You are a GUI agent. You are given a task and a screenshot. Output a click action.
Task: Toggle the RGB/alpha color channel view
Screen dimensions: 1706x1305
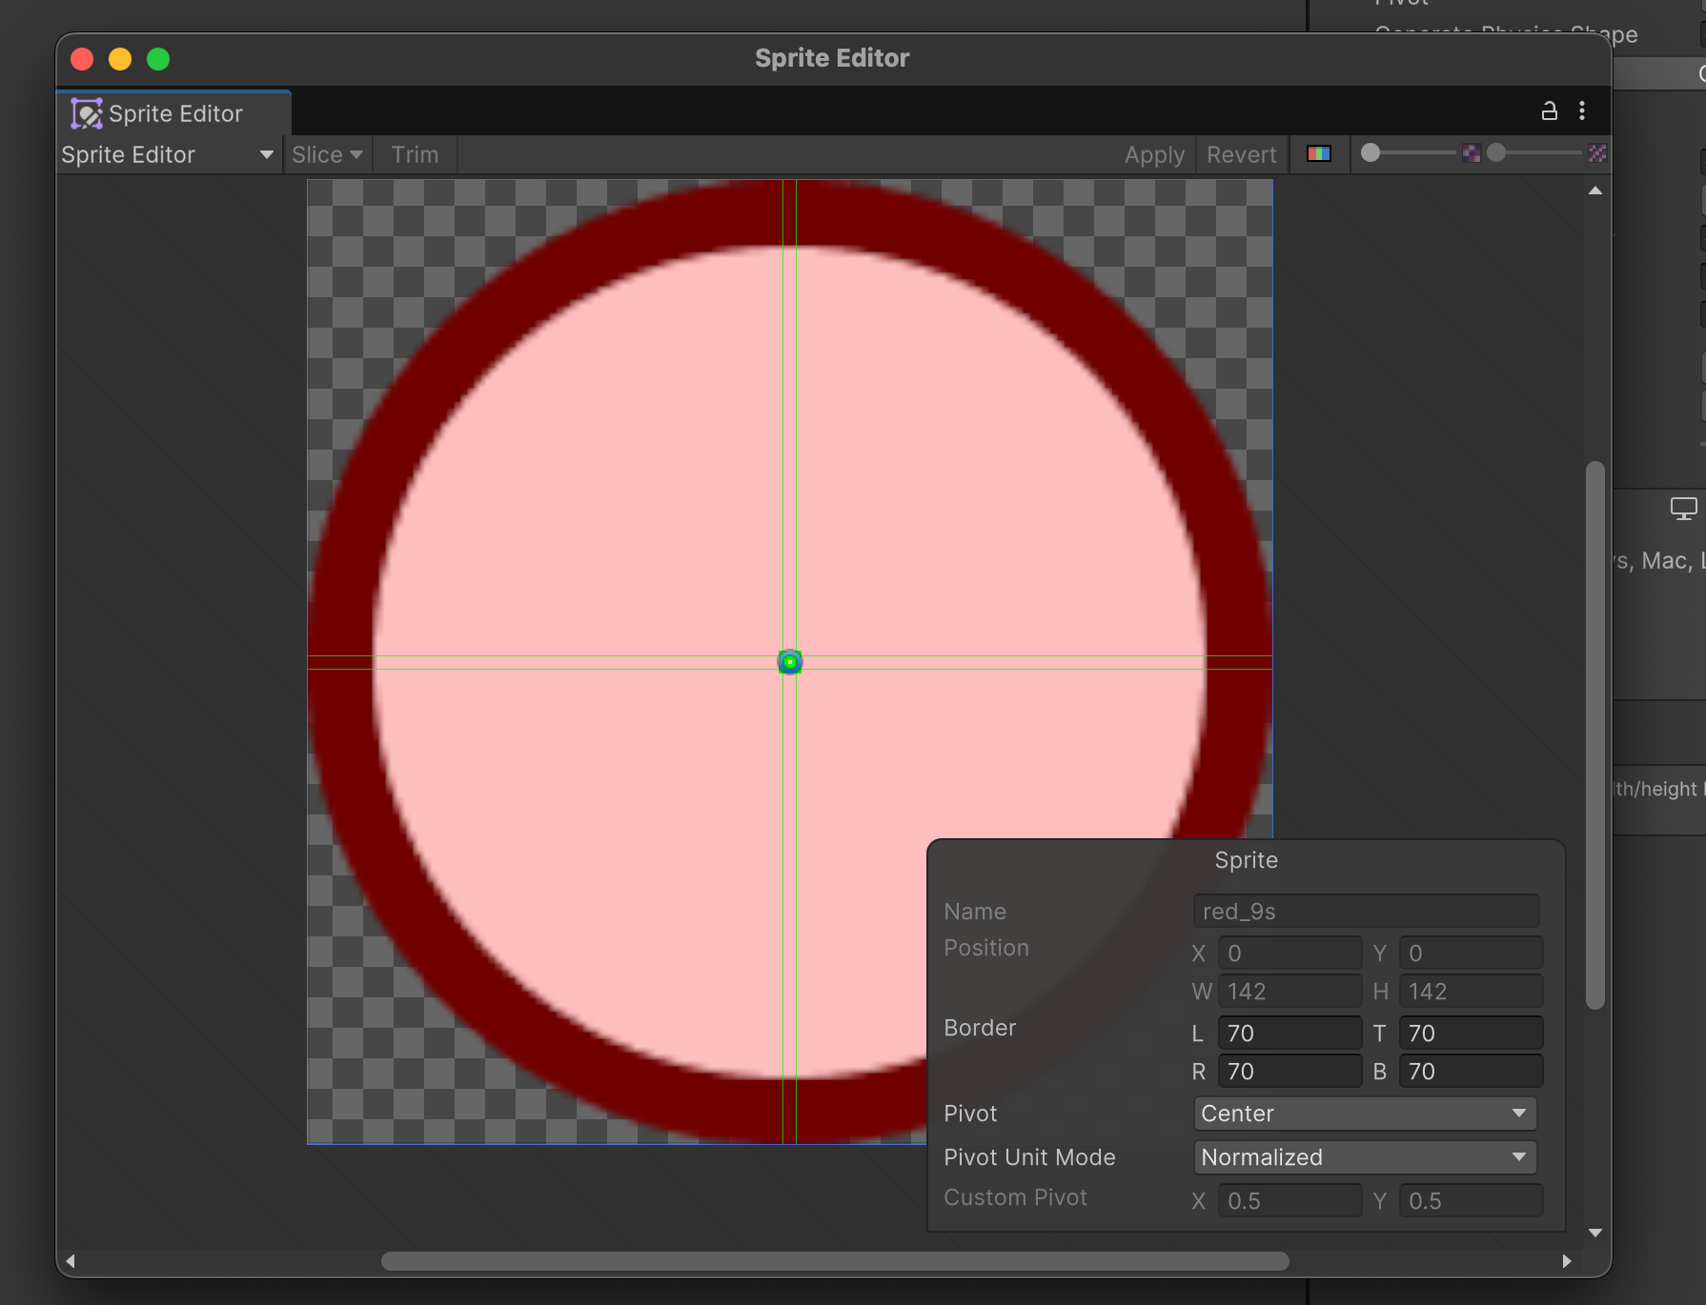[x=1319, y=154]
